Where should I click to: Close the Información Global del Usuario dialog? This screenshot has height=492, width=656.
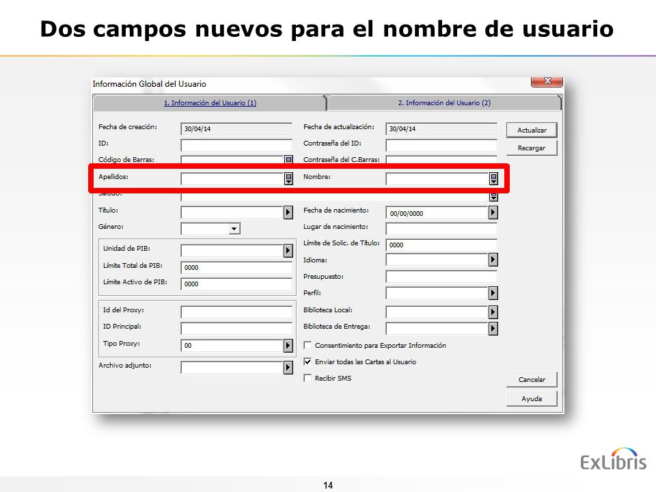pyautogui.click(x=547, y=81)
